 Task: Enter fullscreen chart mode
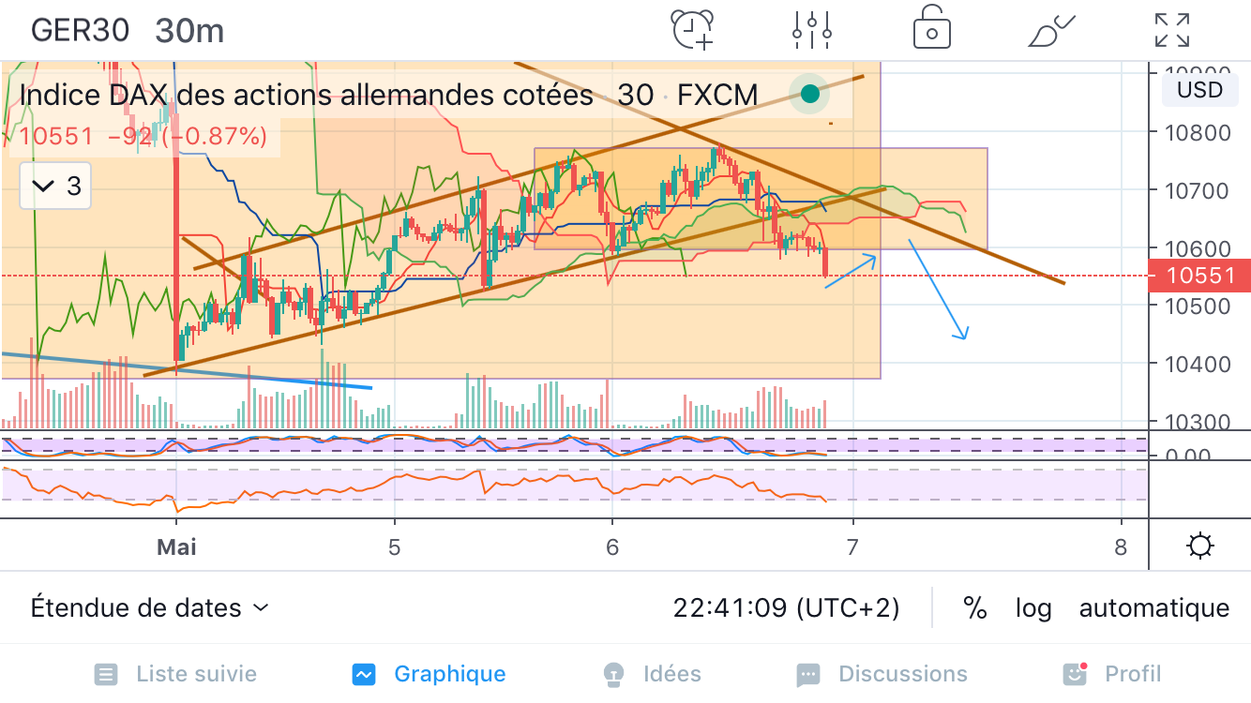tap(1172, 29)
